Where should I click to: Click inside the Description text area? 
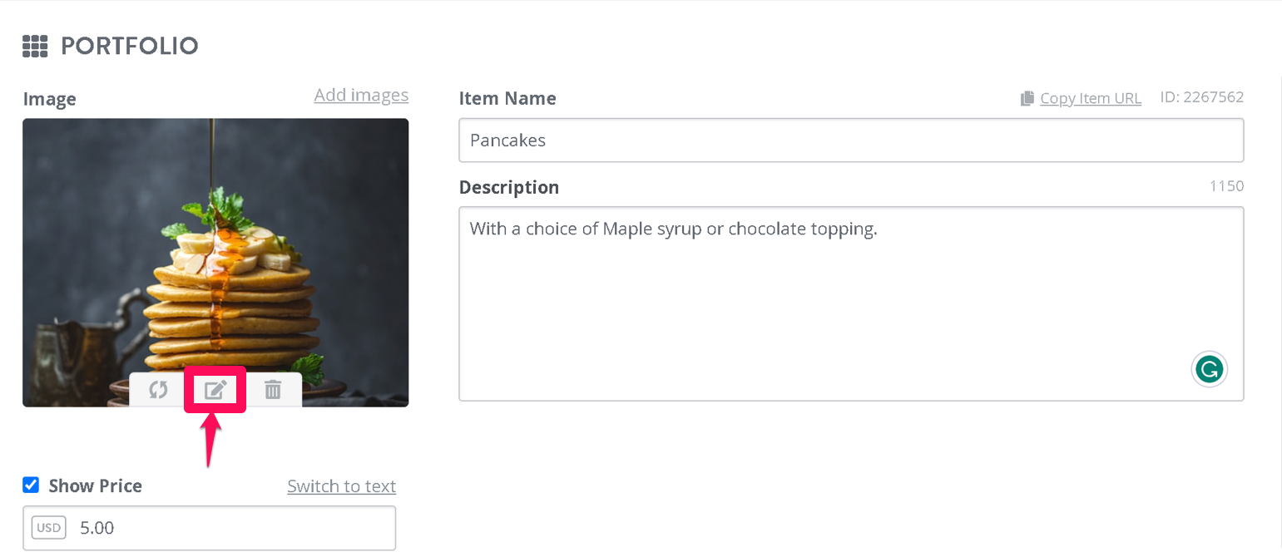point(851,303)
